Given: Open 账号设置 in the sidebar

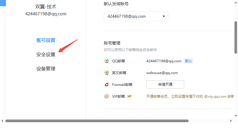Looking at the screenshot, I should 46,40.
